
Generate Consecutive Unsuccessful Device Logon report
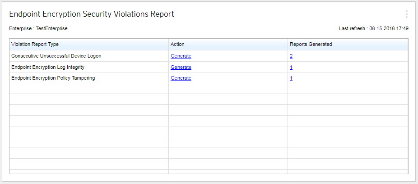(181, 56)
